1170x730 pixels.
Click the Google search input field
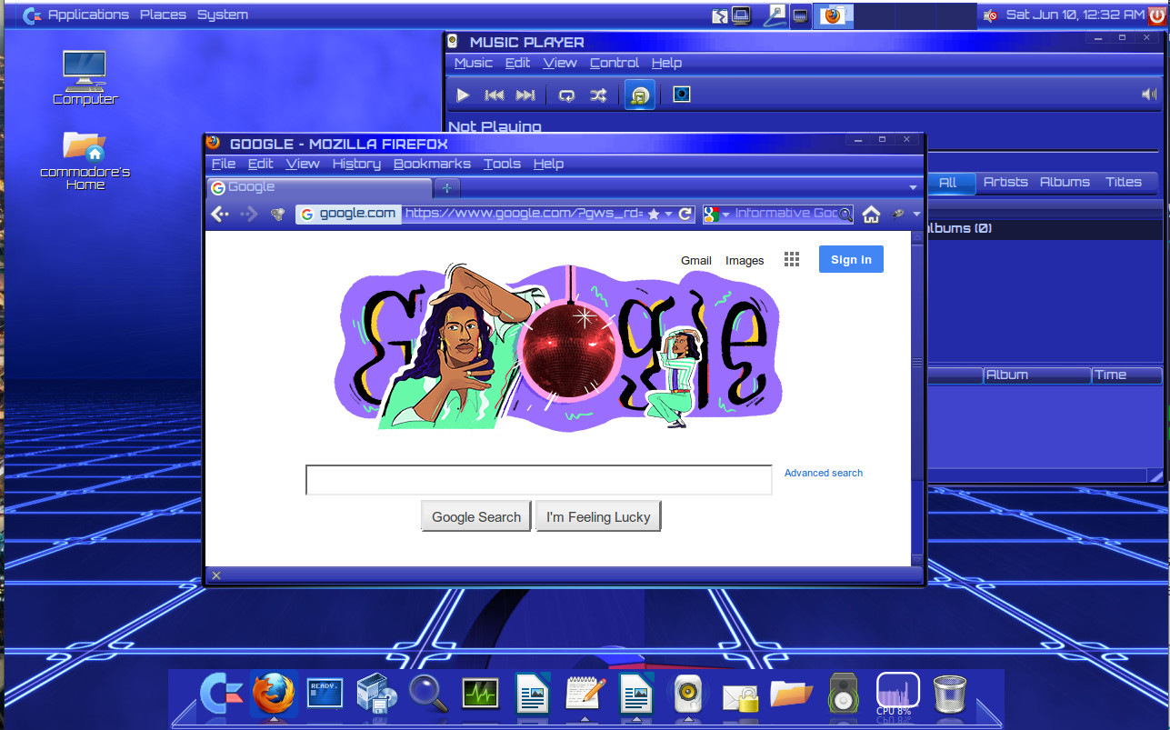tap(539, 480)
